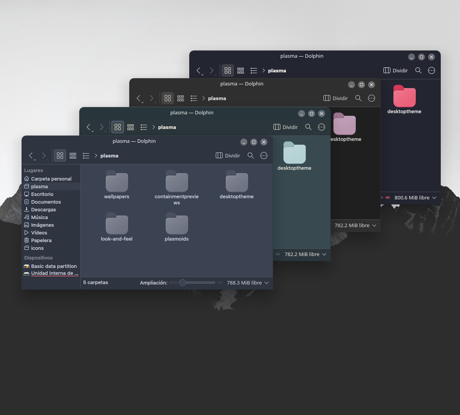The height and width of the screenshot is (415, 460).
Task: Select light teal desktoptheme folder
Action: pos(295,156)
